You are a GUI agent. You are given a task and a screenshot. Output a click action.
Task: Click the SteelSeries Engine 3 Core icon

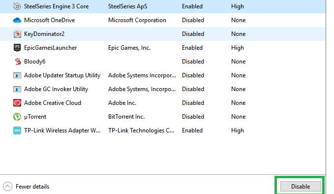pos(17,6)
